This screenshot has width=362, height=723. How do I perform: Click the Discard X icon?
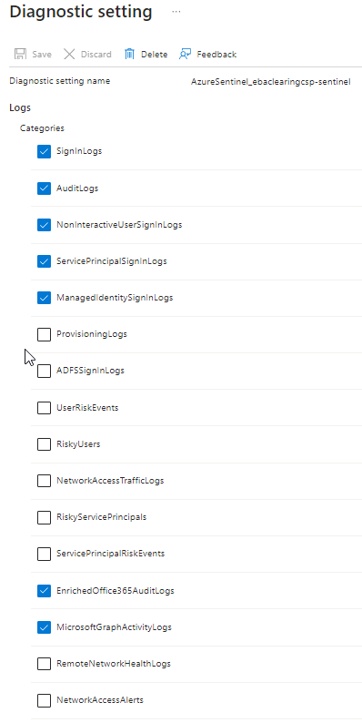69,54
